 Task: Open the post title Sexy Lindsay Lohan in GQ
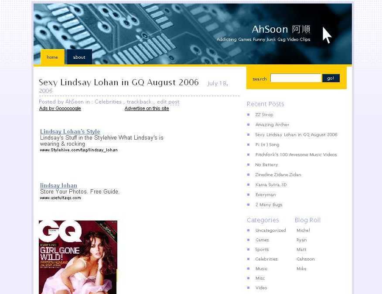tap(119, 82)
